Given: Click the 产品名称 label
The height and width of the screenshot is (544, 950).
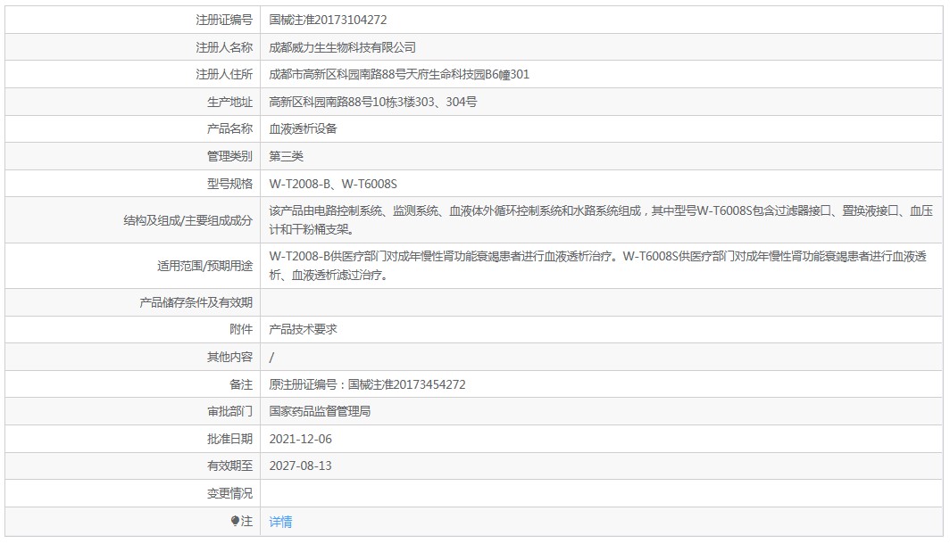Looking at the screenshot, I should [229, 129].
